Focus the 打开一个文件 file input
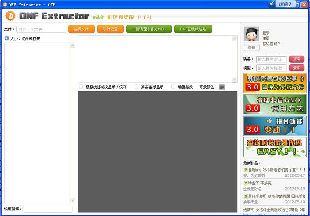310x216 pixels. point(41,29)
